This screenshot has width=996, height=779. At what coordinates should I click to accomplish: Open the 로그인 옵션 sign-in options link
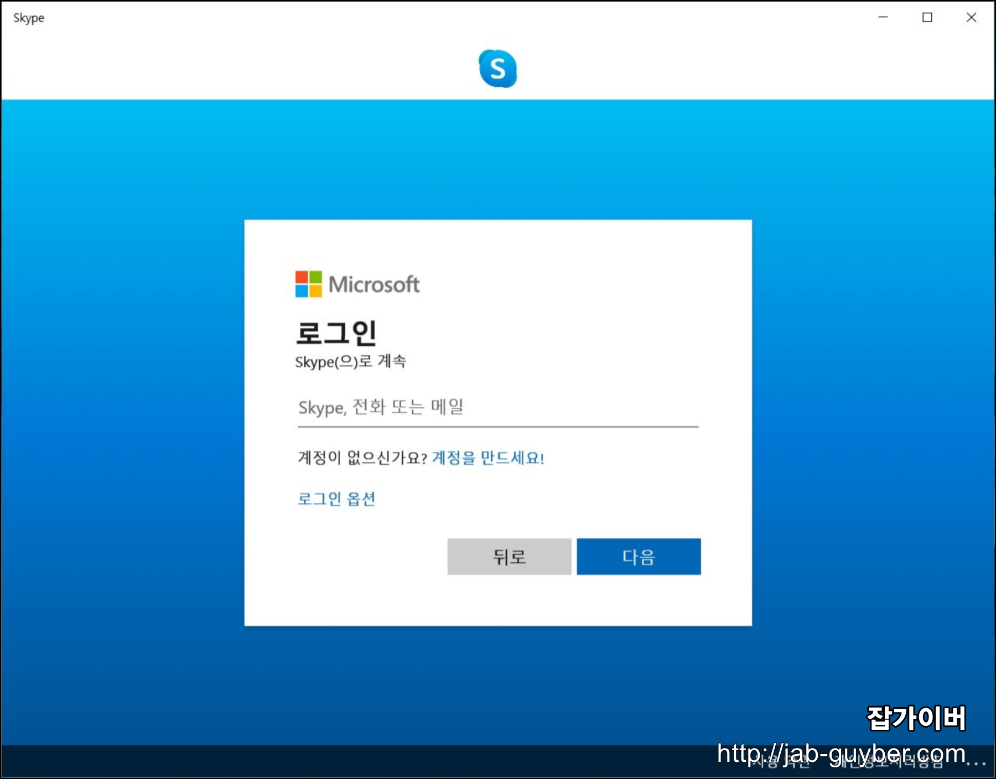[x=336, y=498]
